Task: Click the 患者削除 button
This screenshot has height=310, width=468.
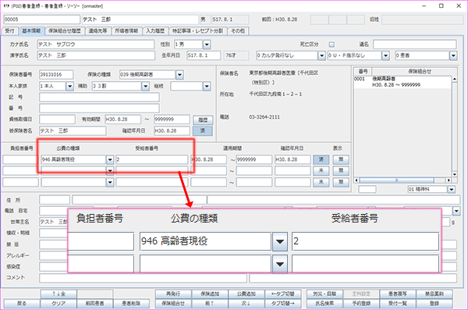Action: tap(131, 304)
